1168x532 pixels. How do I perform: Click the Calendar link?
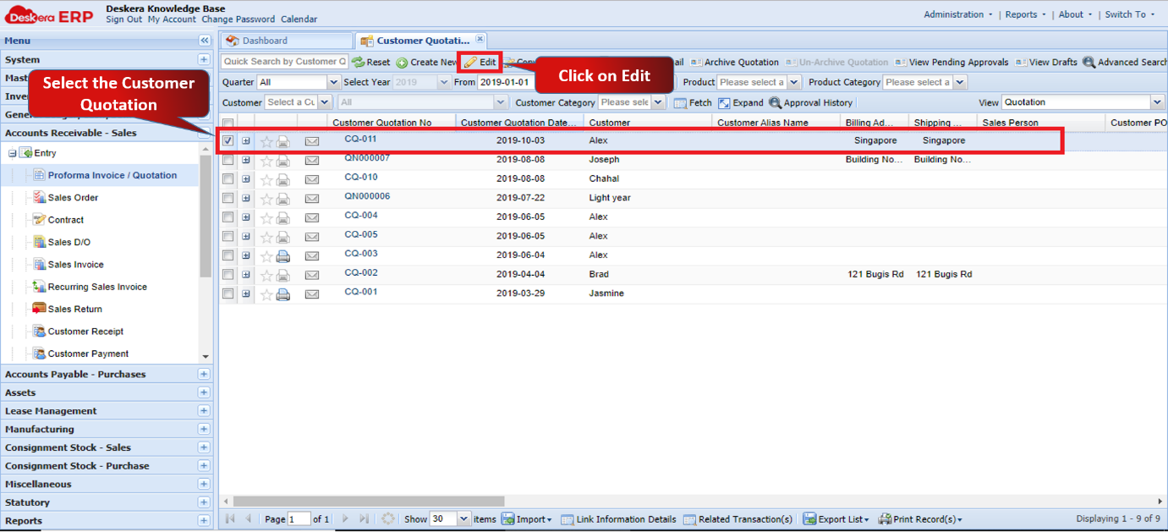299,19
